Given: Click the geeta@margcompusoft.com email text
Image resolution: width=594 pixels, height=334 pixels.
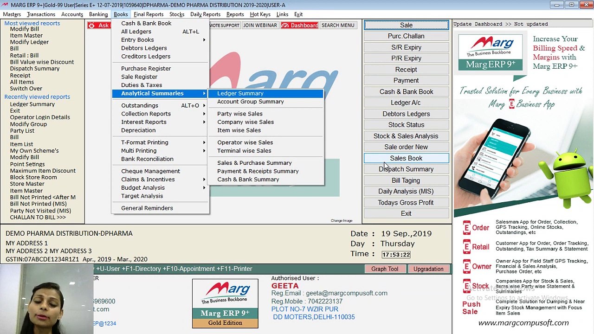Looking at the screenshot, I should coord(346,293).
